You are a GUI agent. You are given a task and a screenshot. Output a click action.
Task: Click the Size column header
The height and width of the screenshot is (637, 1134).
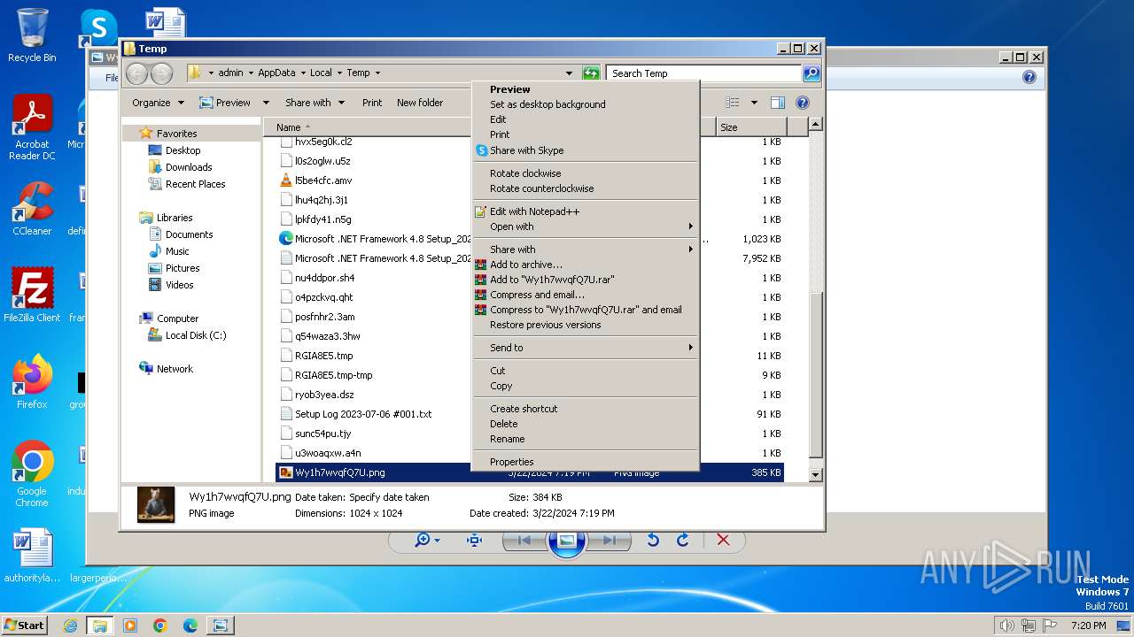click(x=750, y=127)
